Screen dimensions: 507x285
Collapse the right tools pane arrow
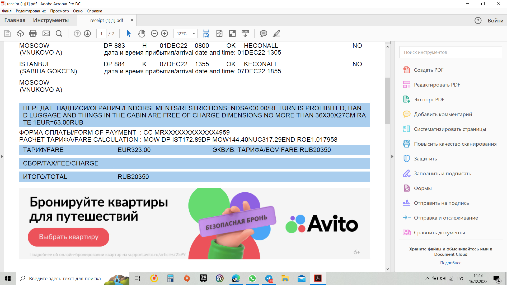(392, 156)
